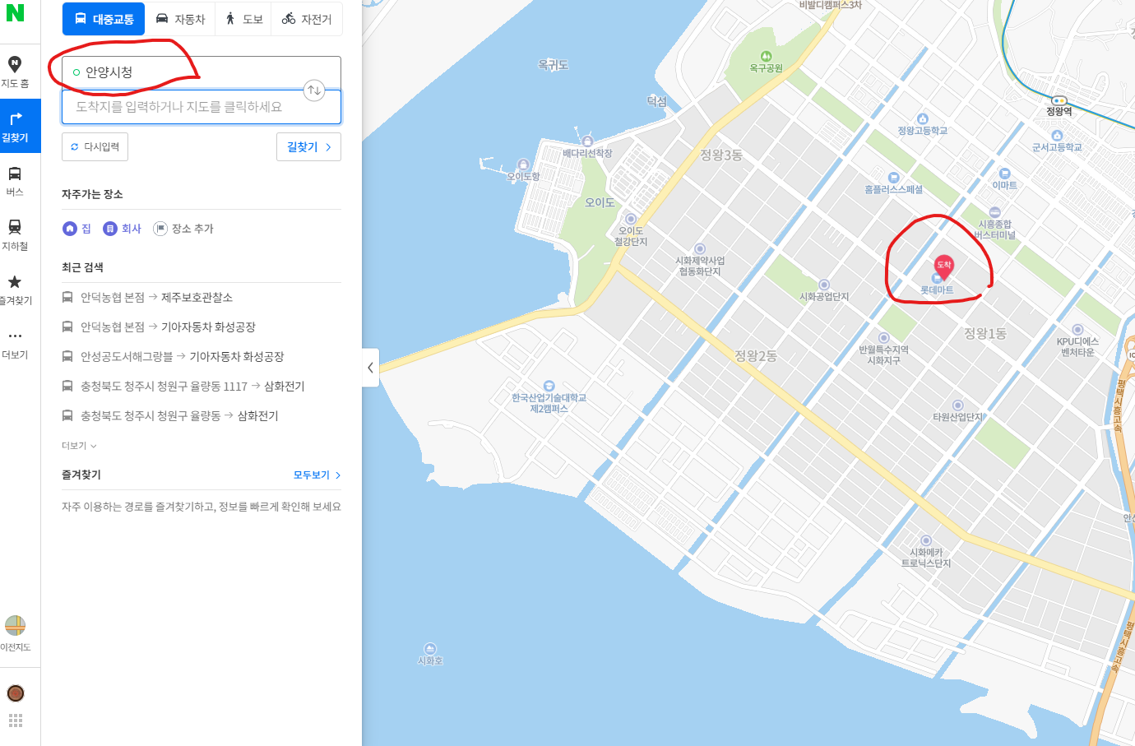Open the 더보기 more menu in sidebar

pyautogui.click(x=15, y=344)
